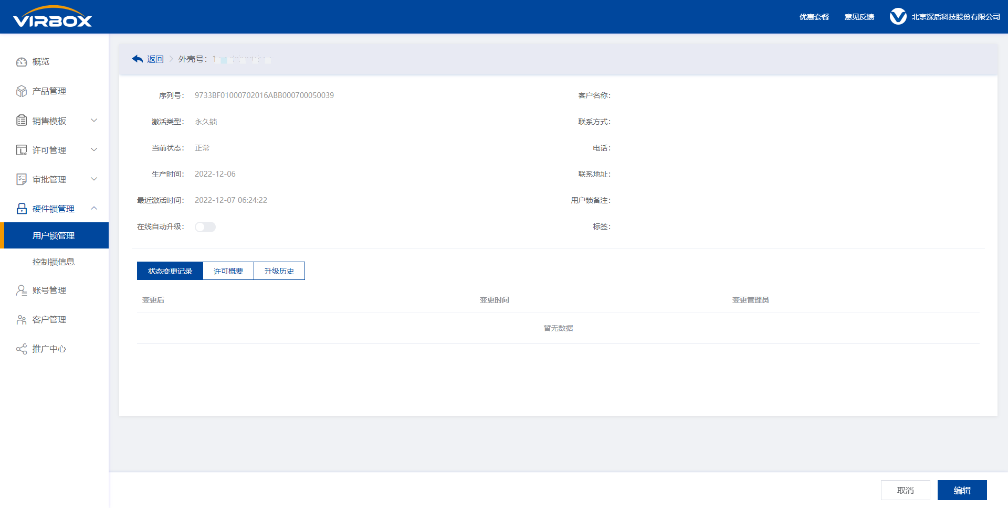Click the 取消 button
Viewport: 1008px width, 508px height.
pyautogui.click(x=906, y=490)
